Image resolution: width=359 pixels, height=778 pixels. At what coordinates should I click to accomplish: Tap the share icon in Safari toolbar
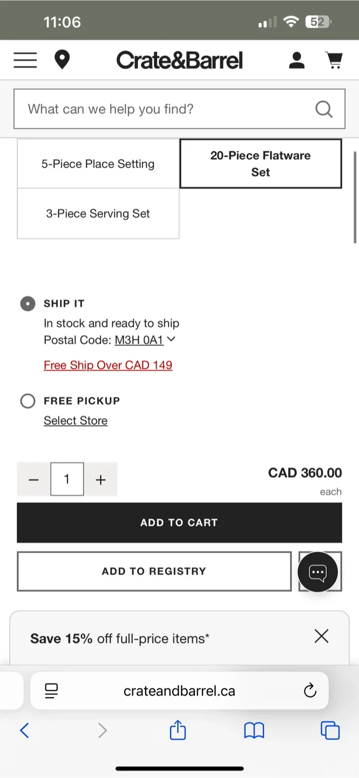(x=178, y=730)
